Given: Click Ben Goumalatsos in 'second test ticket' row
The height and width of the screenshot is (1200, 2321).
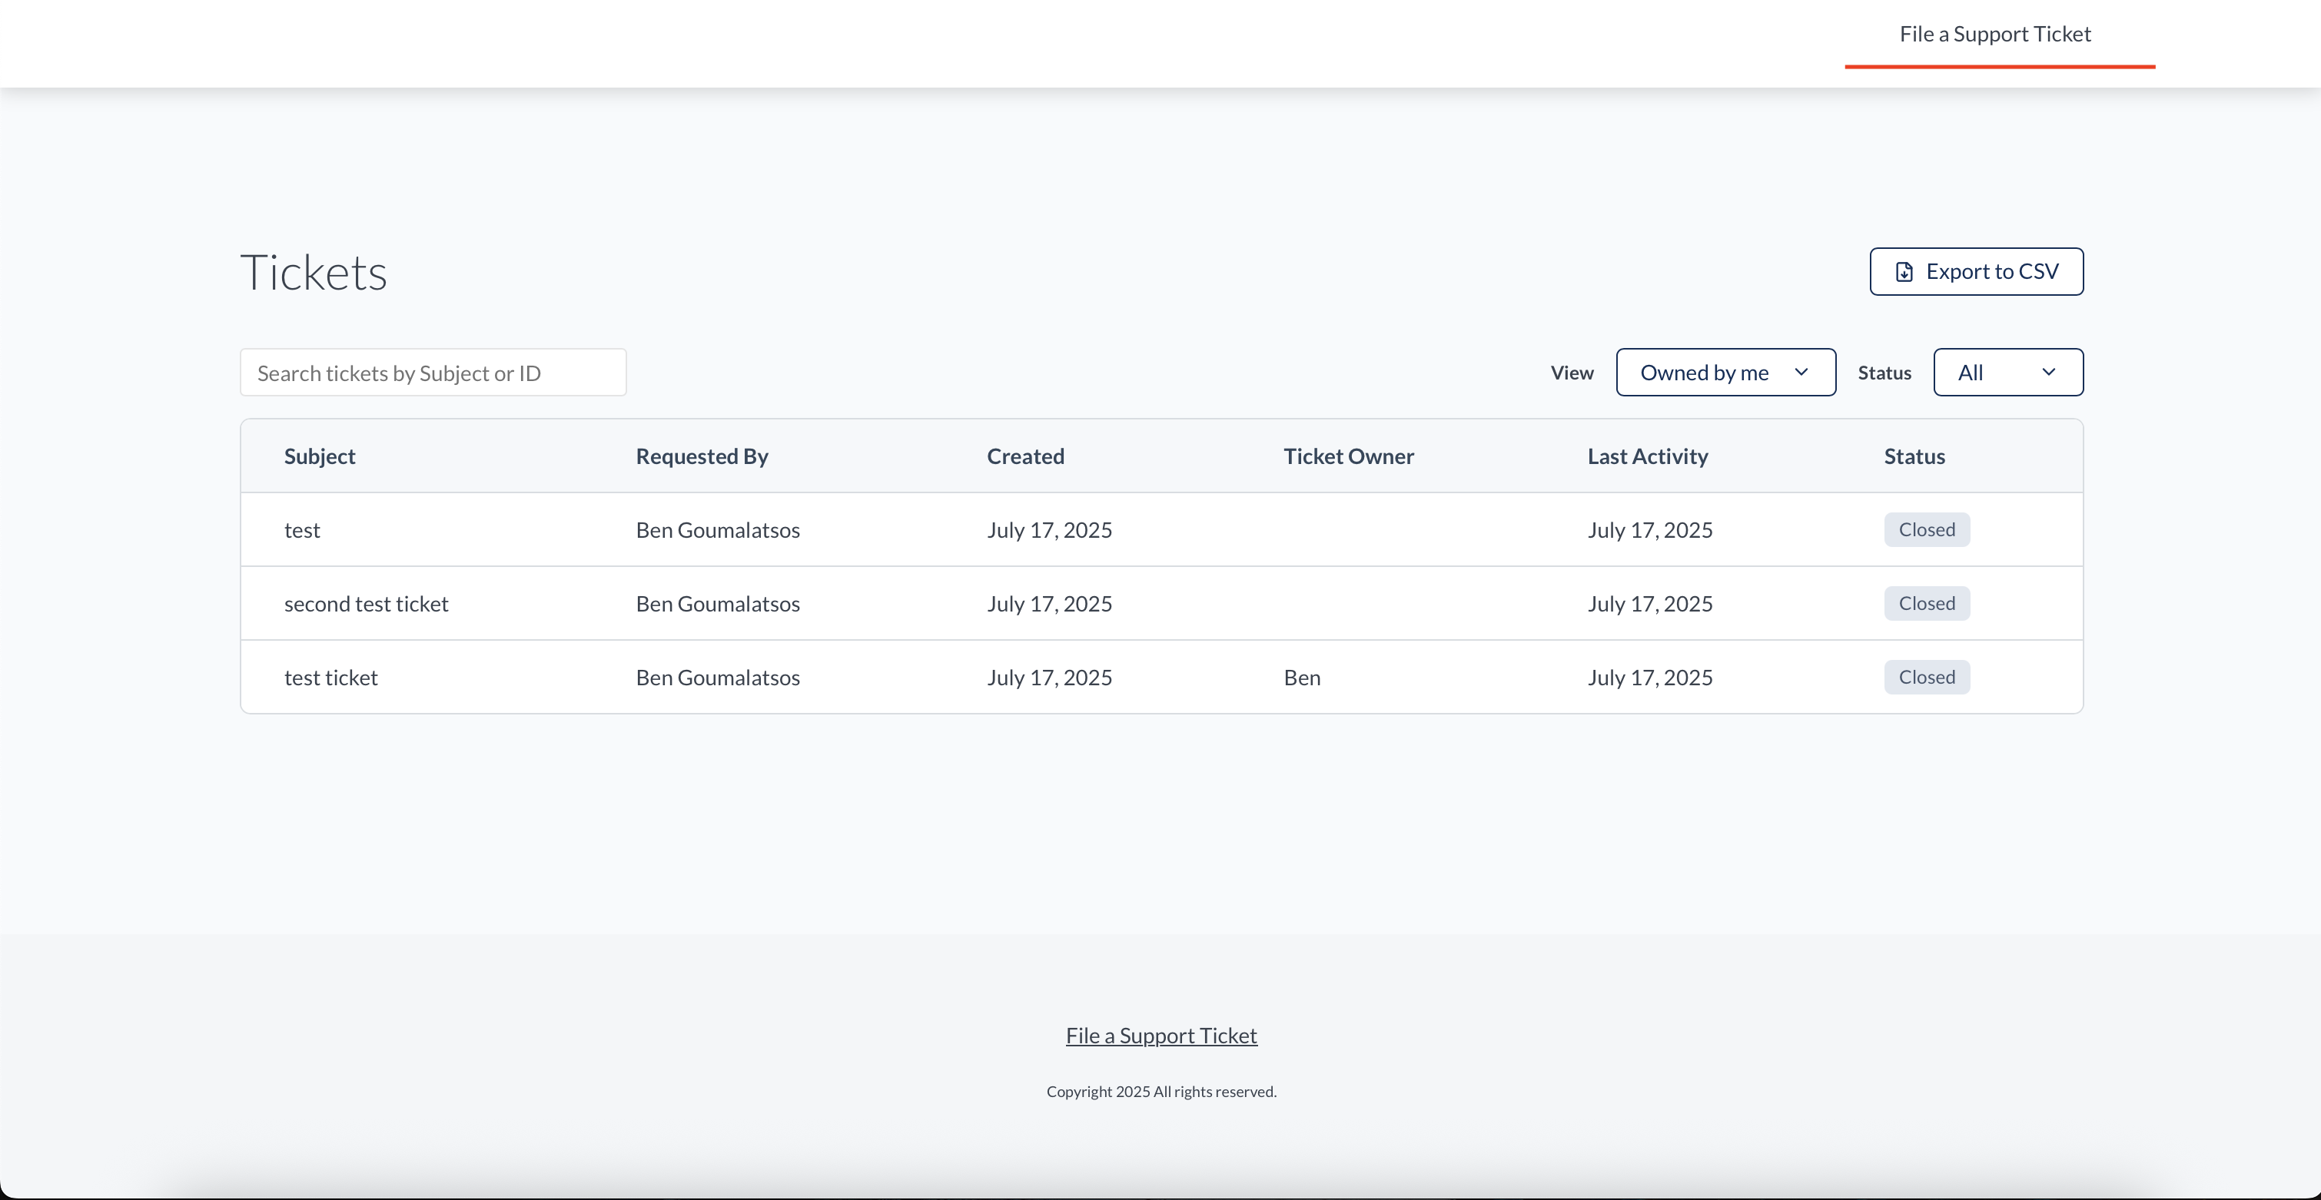Looking at the screenshot, I should coord(717,604).
